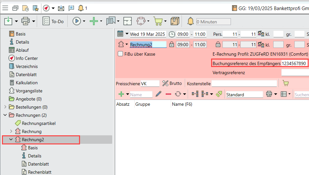Enable the FiBu über Kasse checkbox
Screen dimensions: 309x175
(120, 54)
